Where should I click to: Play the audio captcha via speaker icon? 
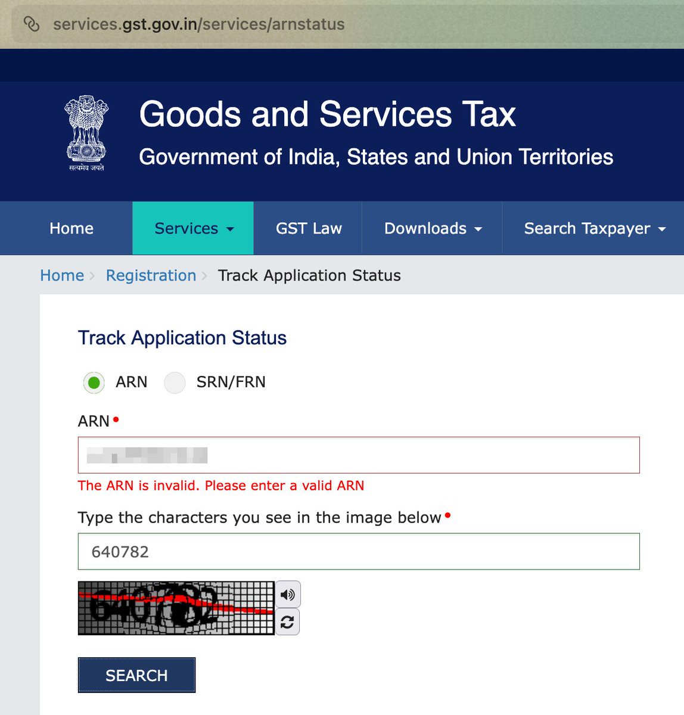287,594
